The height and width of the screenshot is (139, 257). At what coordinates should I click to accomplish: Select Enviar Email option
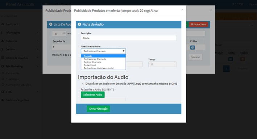[x=103, y=65]
